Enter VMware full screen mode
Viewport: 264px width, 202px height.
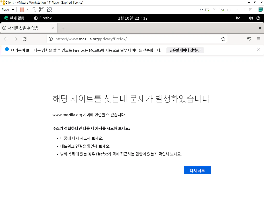click(42, 10)
